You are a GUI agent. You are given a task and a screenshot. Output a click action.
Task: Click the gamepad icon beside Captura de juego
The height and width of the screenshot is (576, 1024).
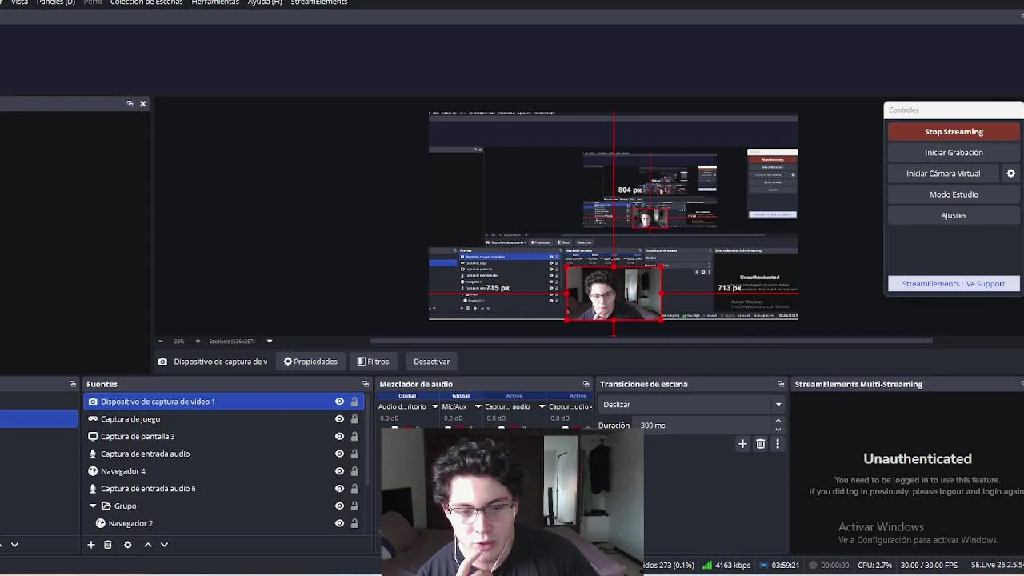pos(93,419)
